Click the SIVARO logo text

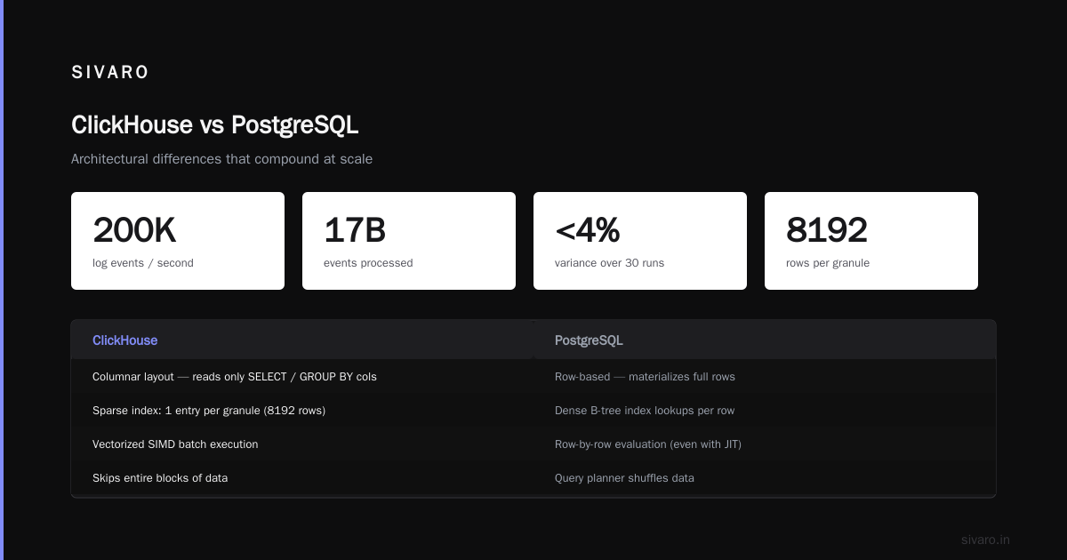point(110,73)
